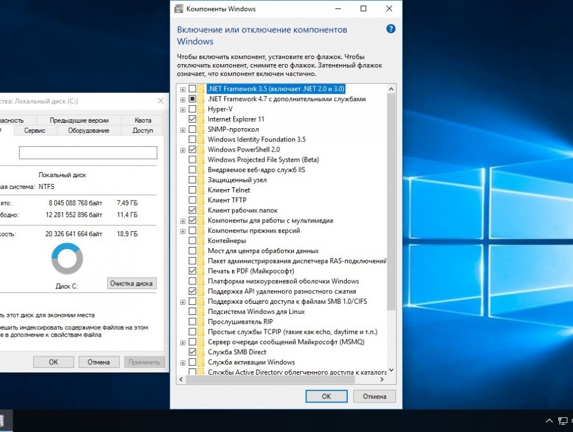Open the Оборудование tab
Screen dimensions: 573x432
89,131
